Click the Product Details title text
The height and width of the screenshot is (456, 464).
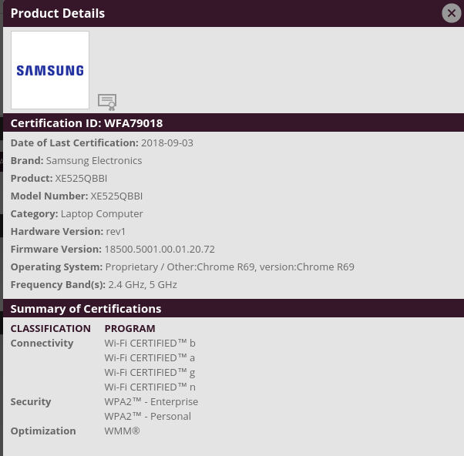click(58, 13)
